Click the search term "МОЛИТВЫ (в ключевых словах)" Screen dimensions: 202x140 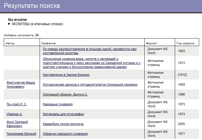click(37, 24)
